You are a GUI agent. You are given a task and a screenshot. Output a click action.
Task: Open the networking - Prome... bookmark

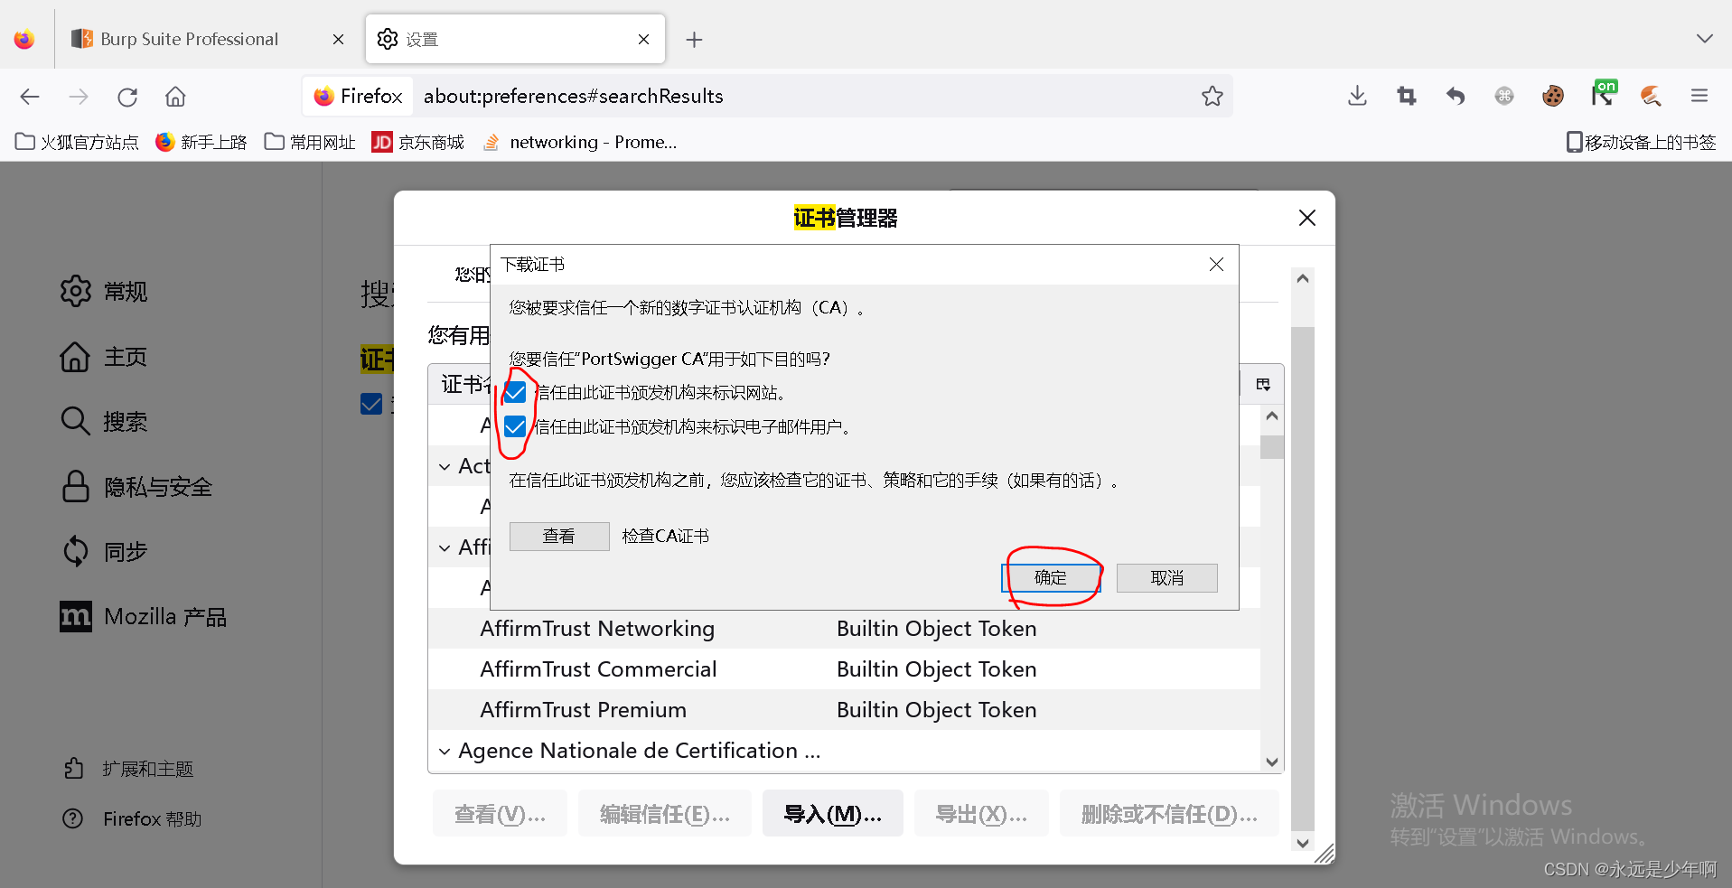(580, 142)
